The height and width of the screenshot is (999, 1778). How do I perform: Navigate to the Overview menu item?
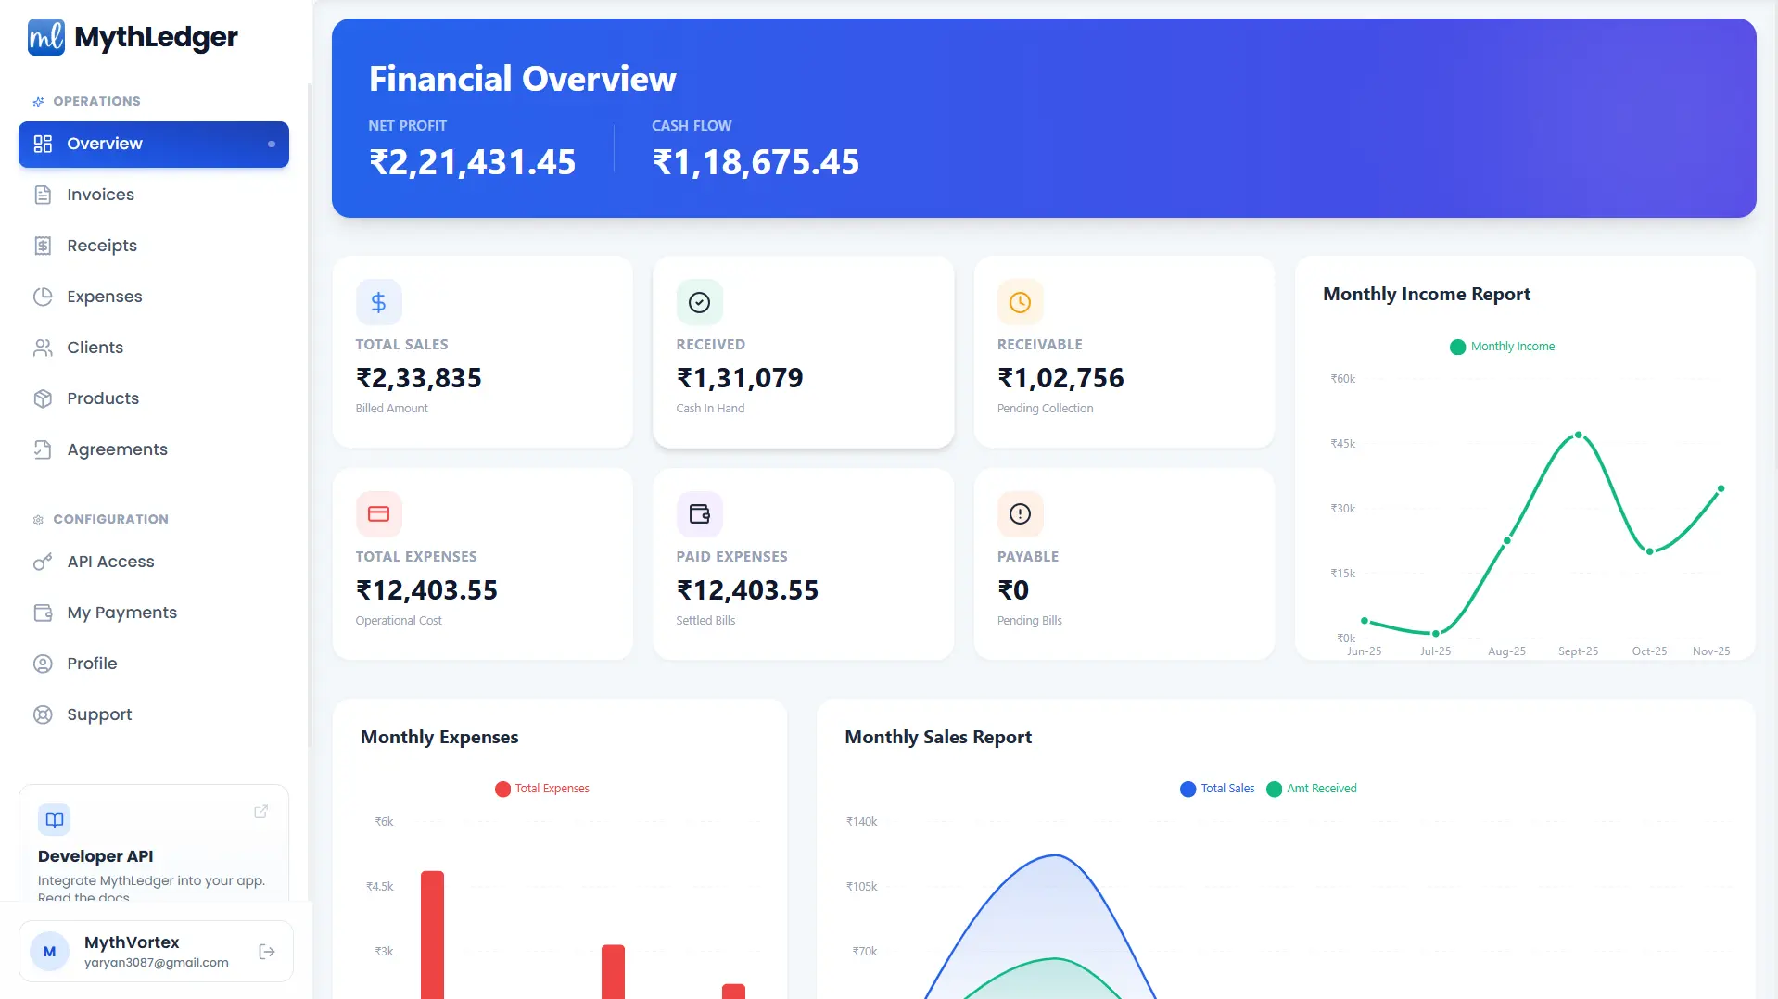104,144
